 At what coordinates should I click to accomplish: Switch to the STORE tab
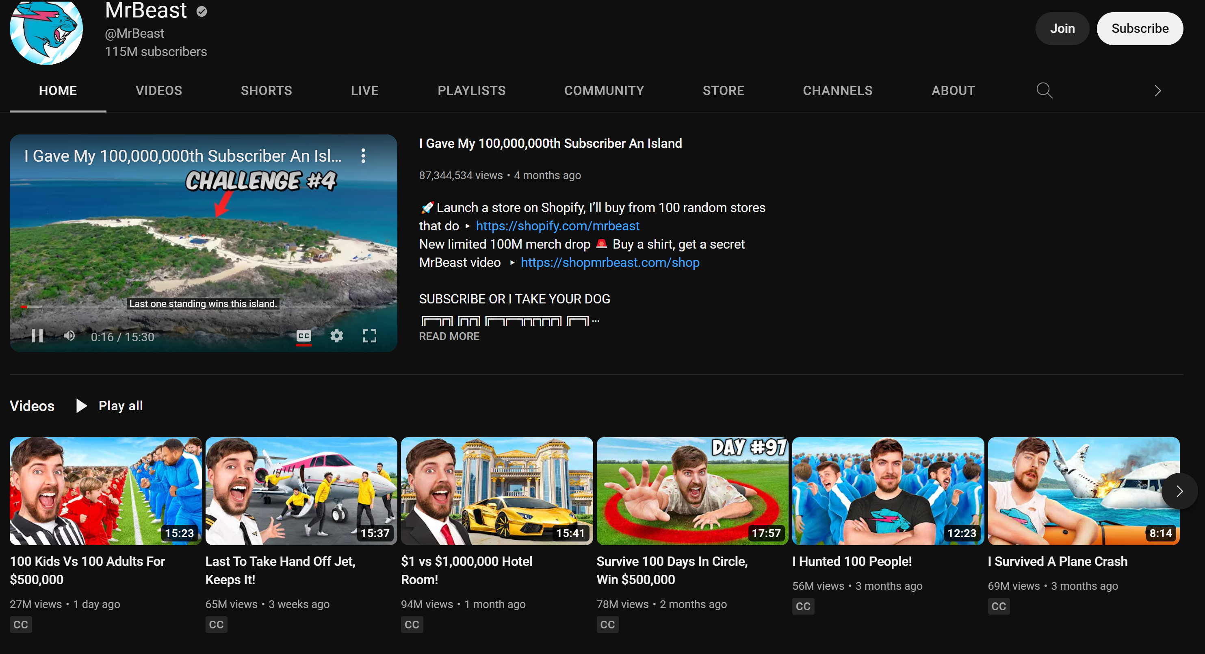(x=724, y=91)
